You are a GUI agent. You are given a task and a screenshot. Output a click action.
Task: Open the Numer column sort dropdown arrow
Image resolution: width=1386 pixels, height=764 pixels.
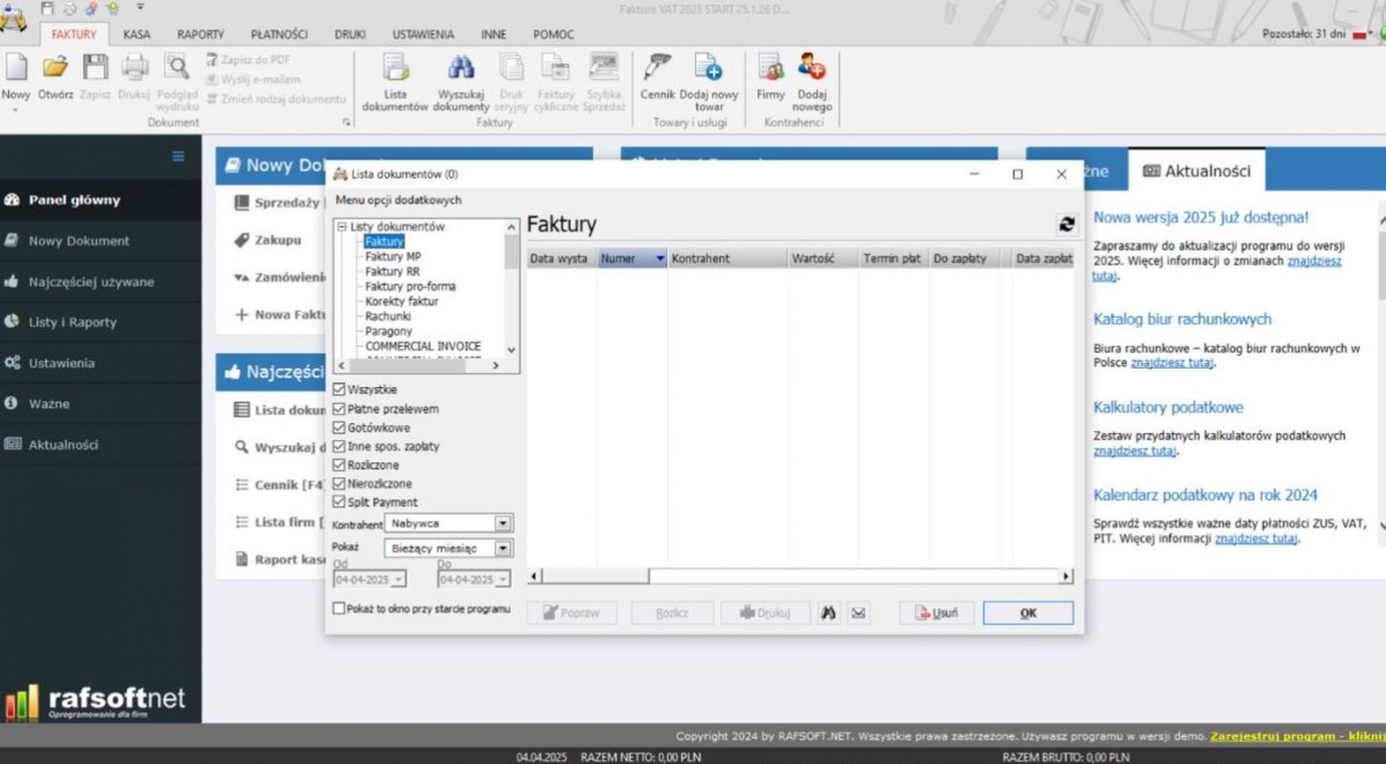tap(660, 259)
